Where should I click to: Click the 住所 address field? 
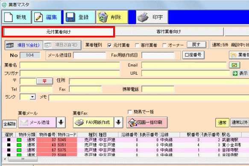[x=159, y=82]
